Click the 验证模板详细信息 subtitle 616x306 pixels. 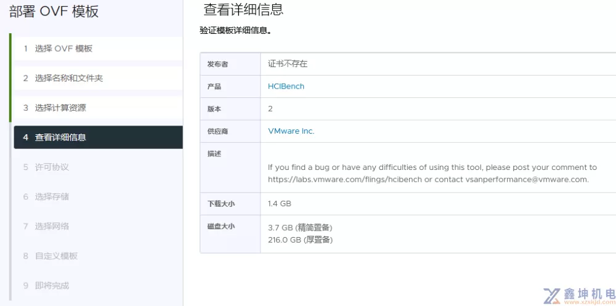(x=235, y=31)
